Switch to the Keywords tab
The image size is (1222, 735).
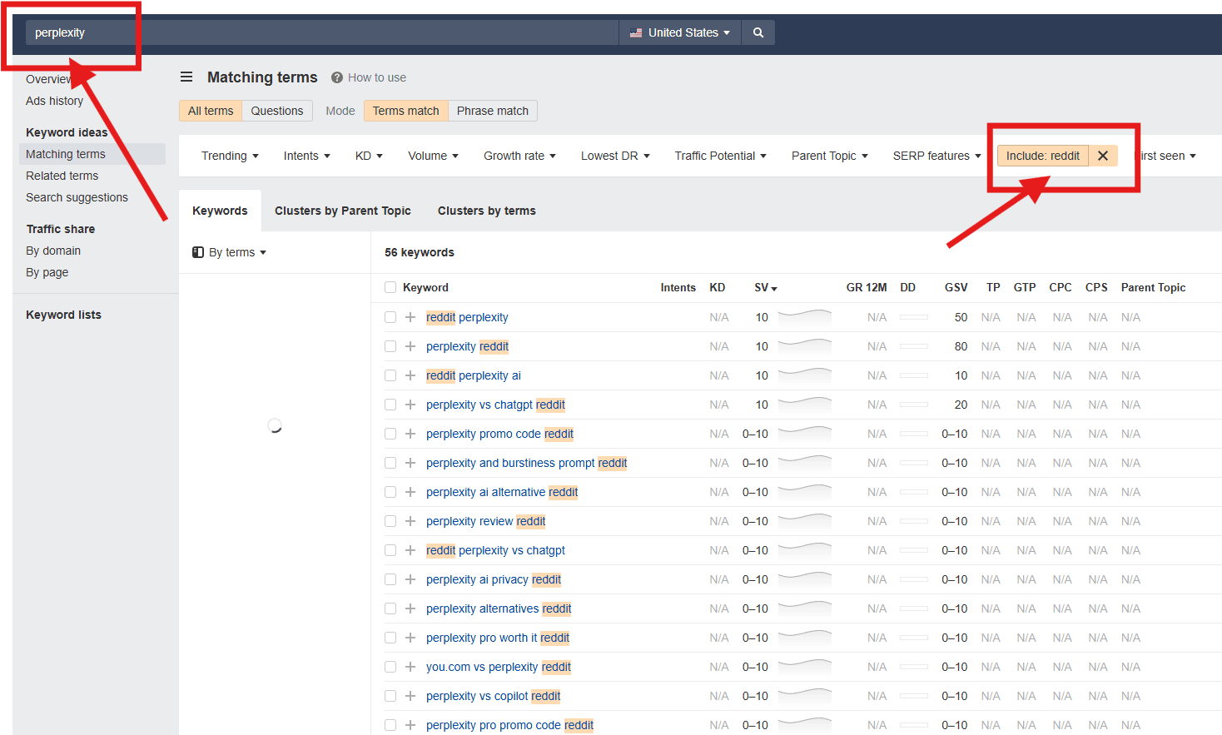(x=220, y=211)
